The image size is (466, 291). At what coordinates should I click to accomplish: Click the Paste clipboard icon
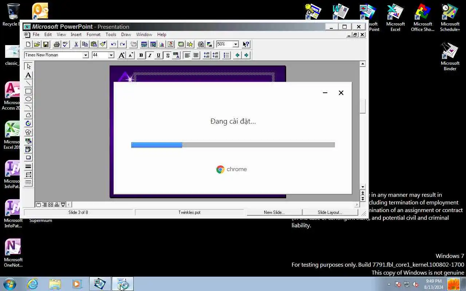[x=94, y=44]
